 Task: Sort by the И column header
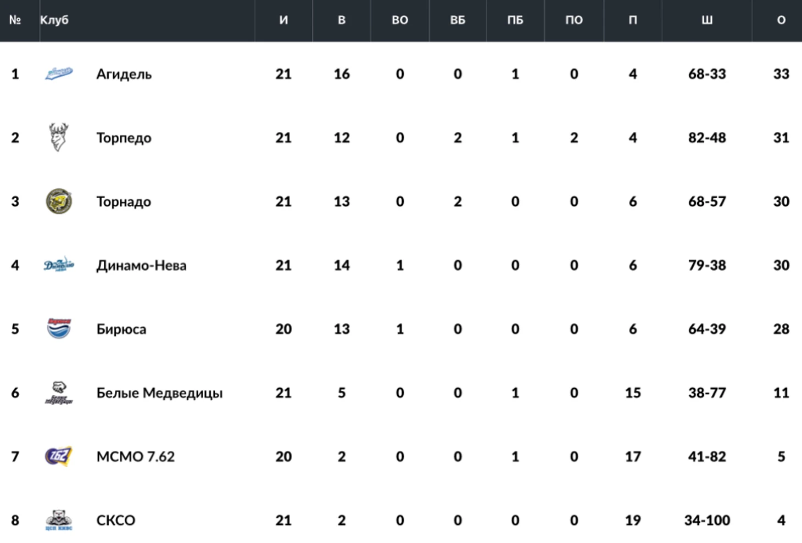[283, 20]
